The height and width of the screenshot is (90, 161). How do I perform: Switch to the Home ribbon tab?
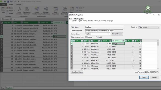11,4
